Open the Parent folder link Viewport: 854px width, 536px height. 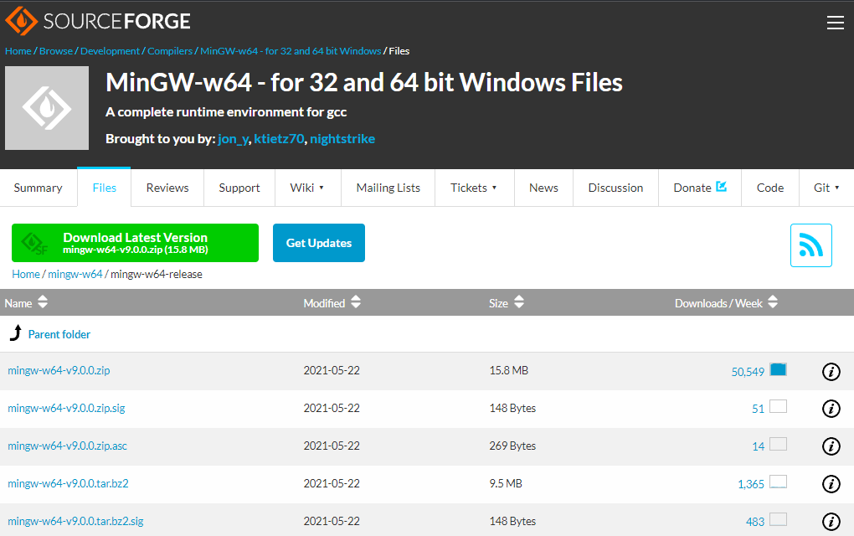(x=59, y=334)
